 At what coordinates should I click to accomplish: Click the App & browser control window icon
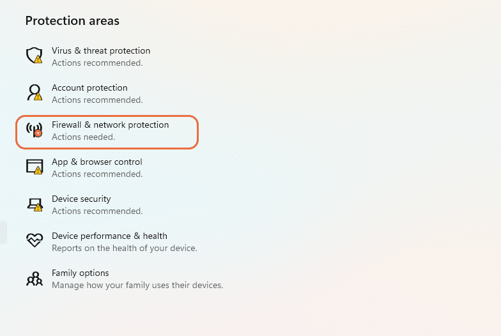pyautogui.click(x=34, y=167)
